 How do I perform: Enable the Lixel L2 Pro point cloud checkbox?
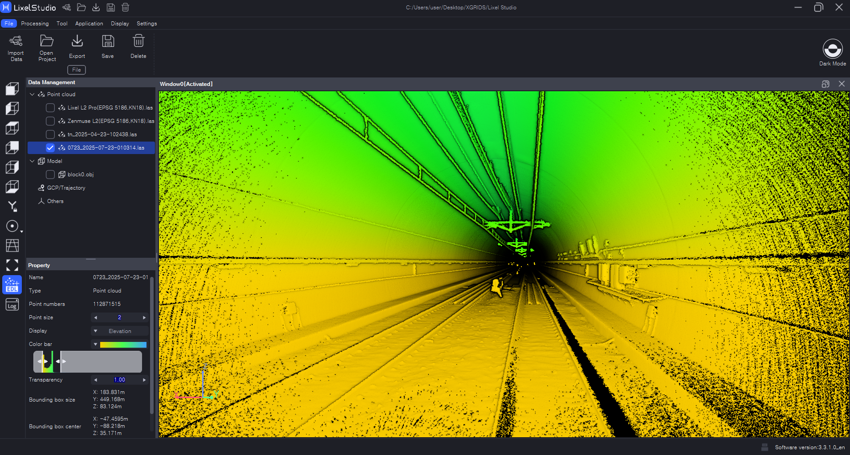coord(50,108)
